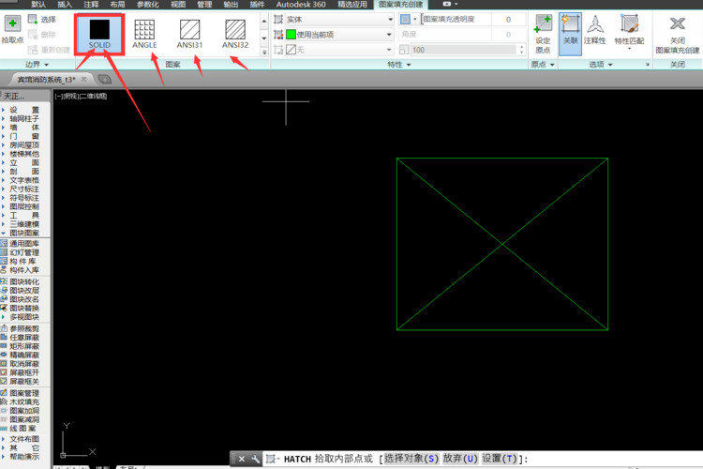Switch to the 注释 ribbon tab
The image size is (703, 469).
point(91,5)
